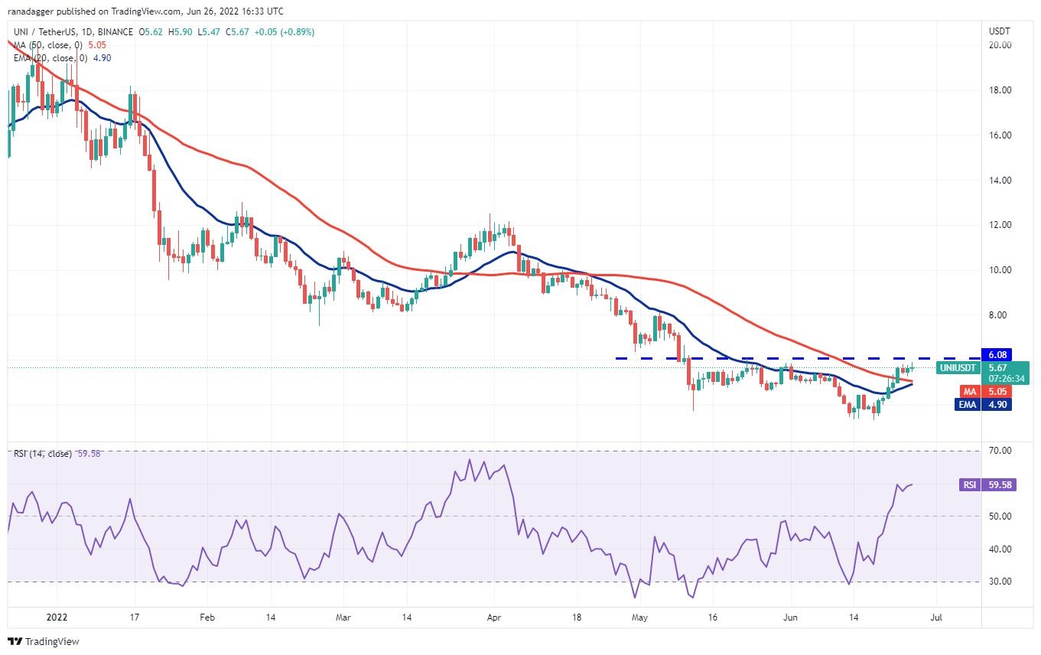The image size is (1041, 655).
Task: Click the TradingView text at bottom left
Action: point(52,641)
